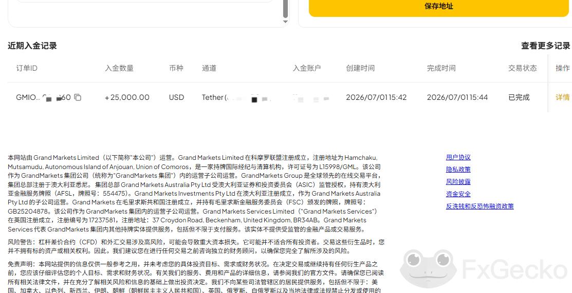Open the 反洗钱和反恐怖融资政策 link
572x293 pixels.
pos(479,206)
